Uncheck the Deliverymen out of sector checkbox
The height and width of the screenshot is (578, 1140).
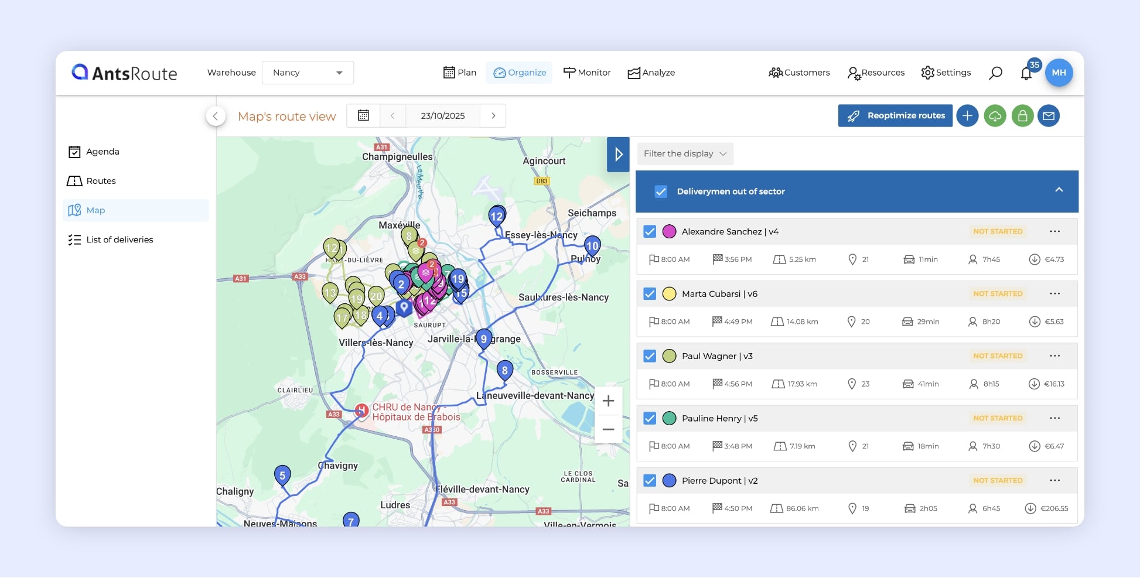tap(661, 191)
